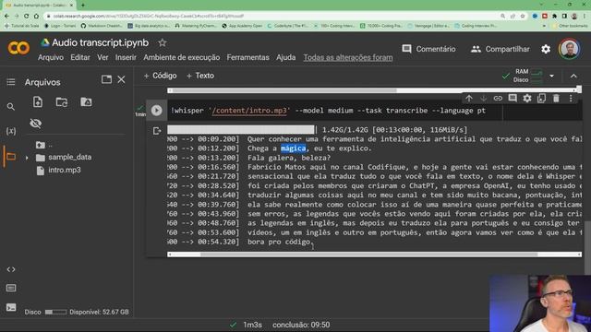Screen dimensions: 591x332
Task: Open the command palette sidebar icon
Action: [x=11, y=288]
